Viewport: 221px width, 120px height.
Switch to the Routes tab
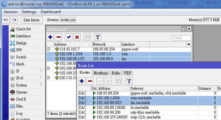point(85,72)
